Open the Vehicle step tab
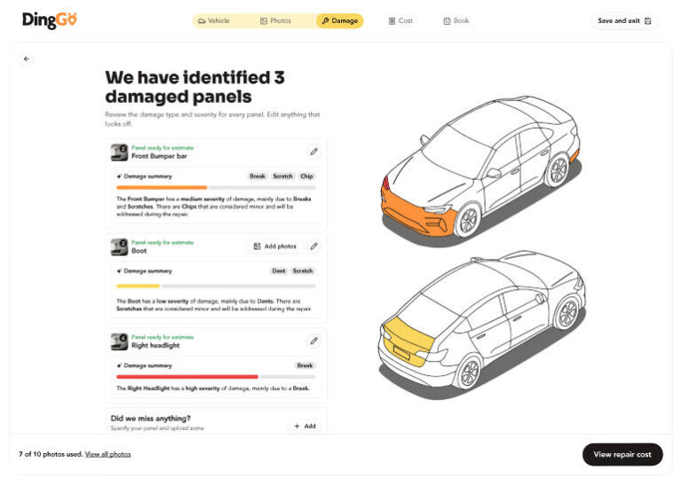 tap(213, 20)
